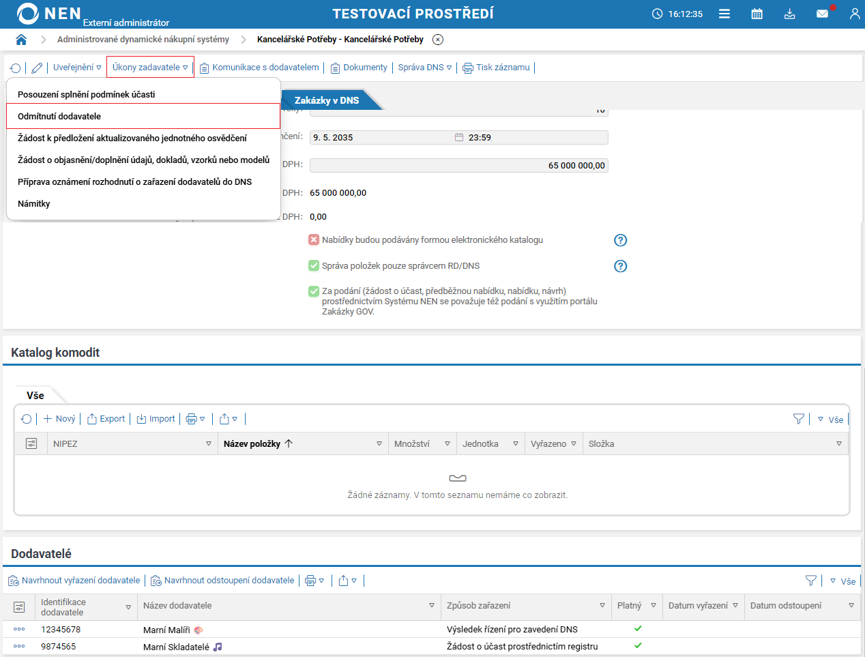The image size is (865, 657).
Task: Click the calendar icon in date field
Action: pyautogui.click(x=459, y=137)
